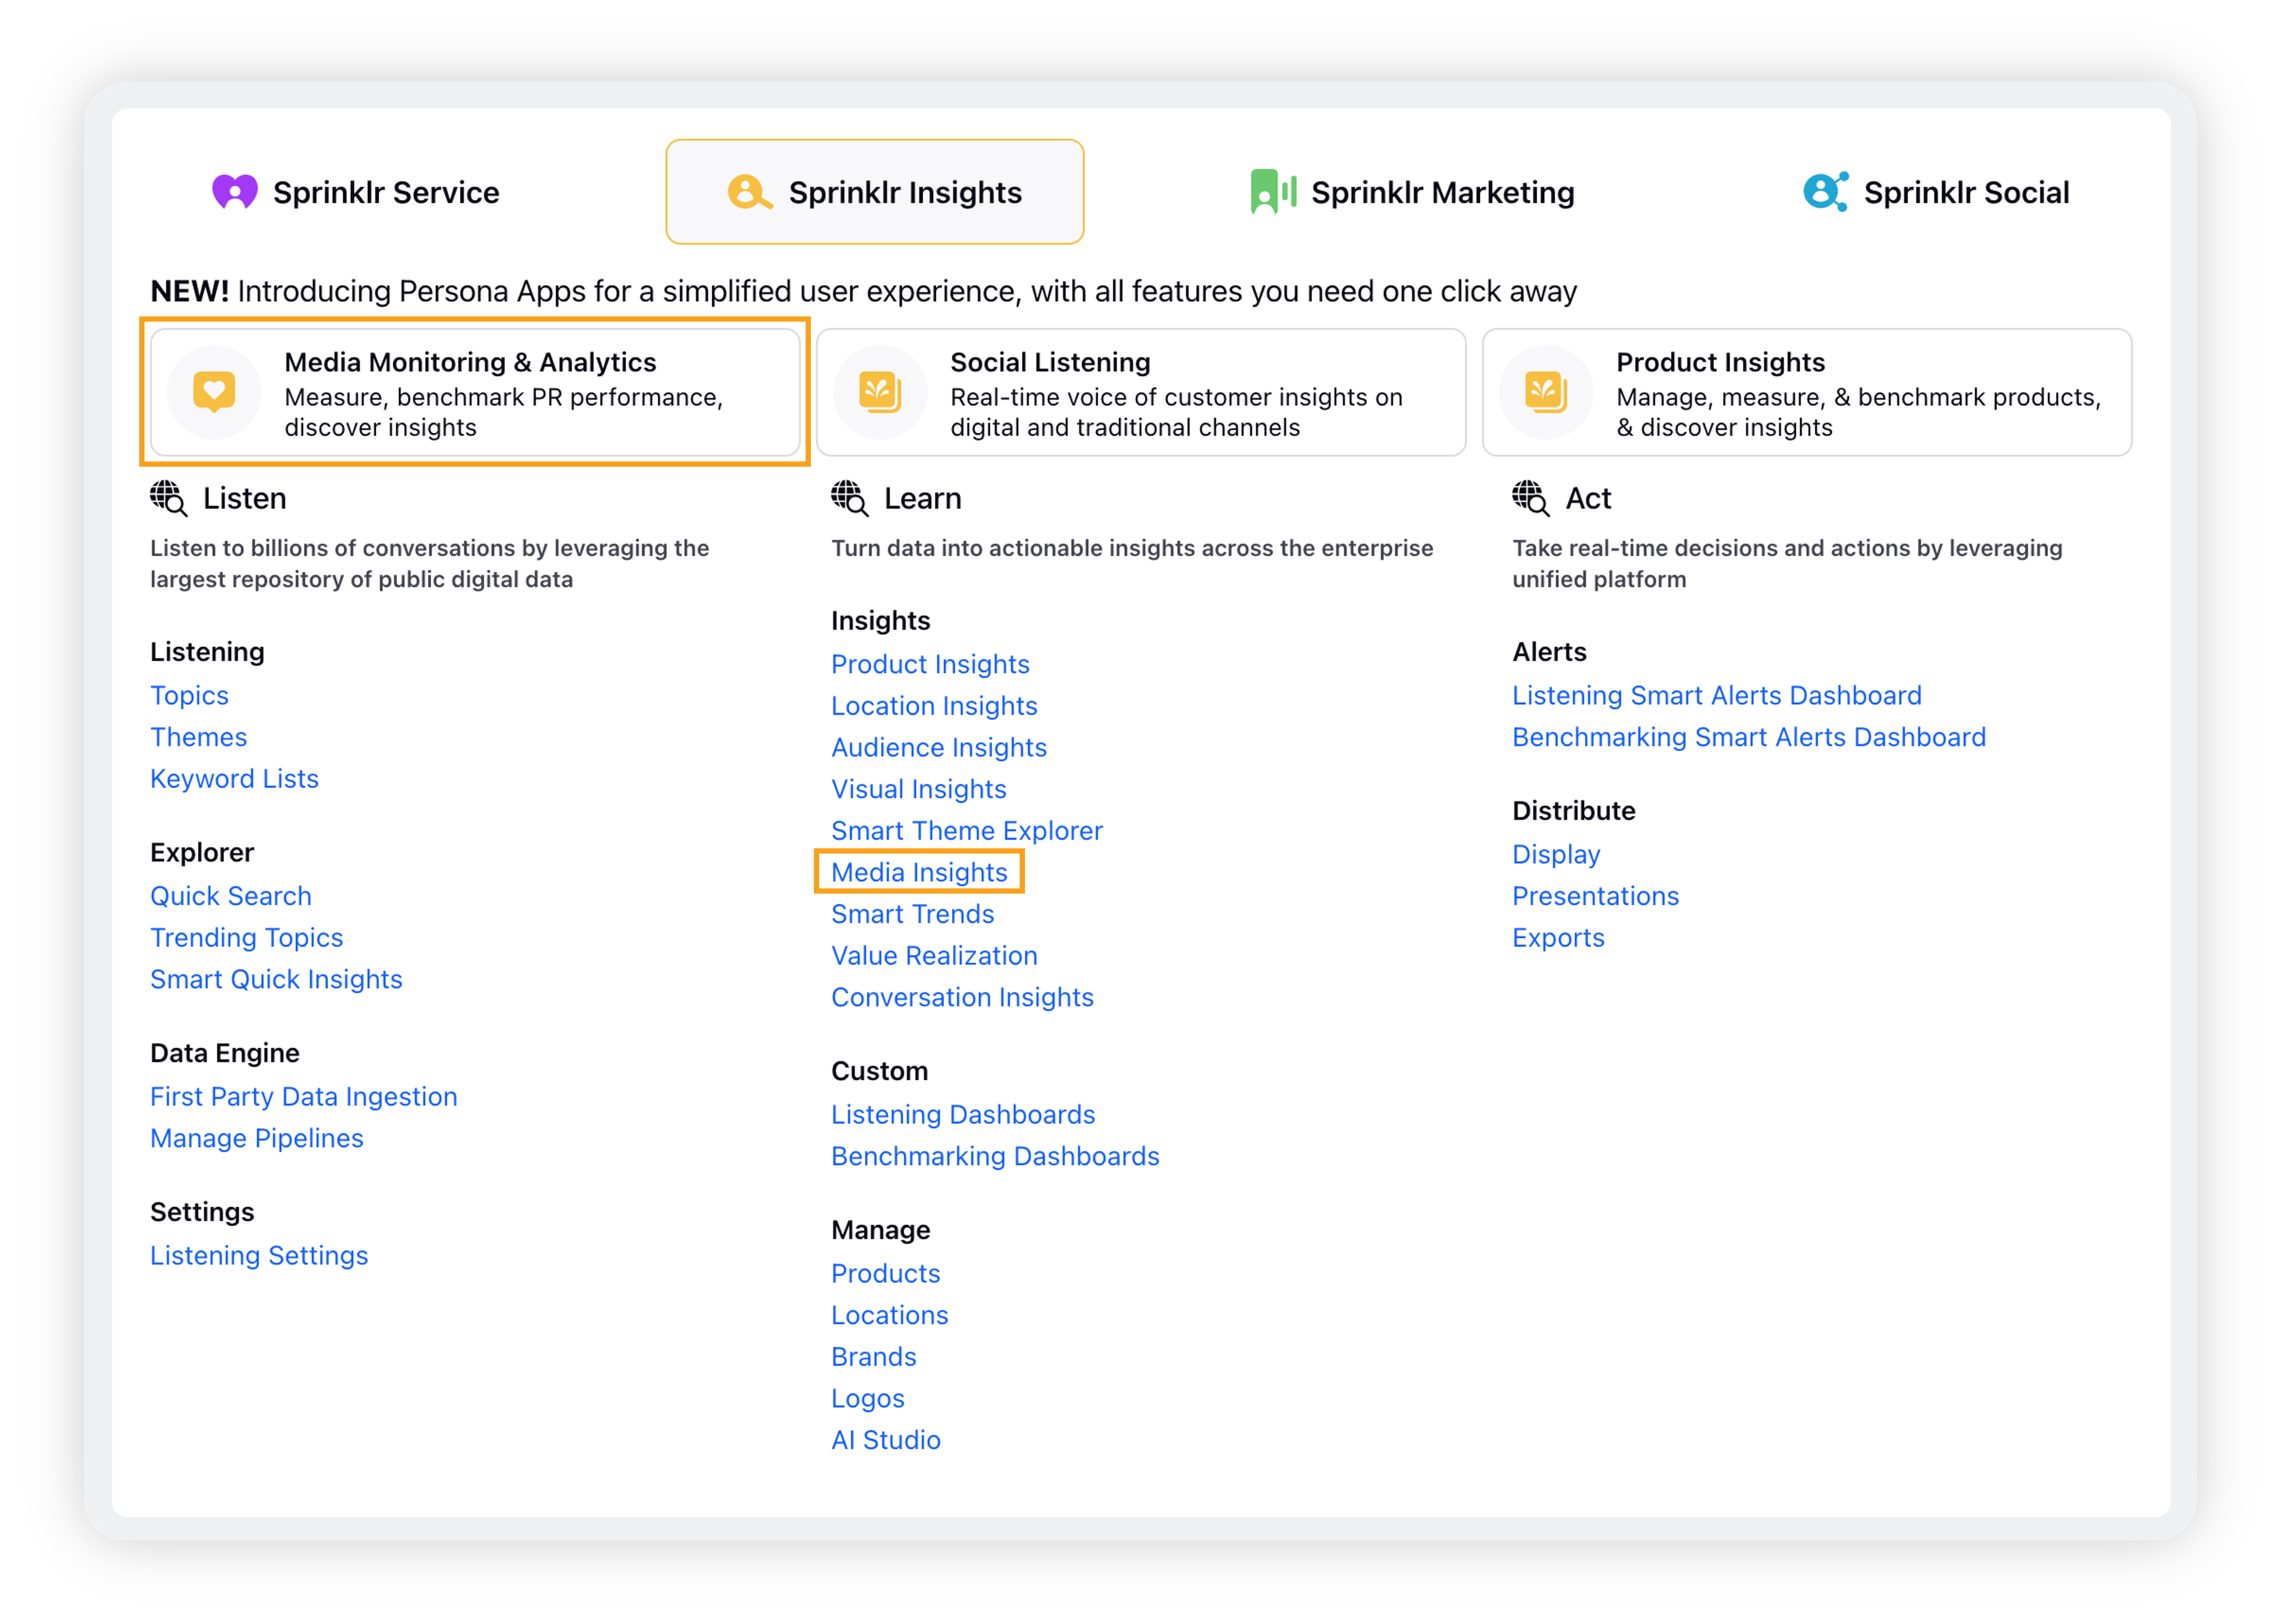The image size is (2281, 1624).
Task: Open the Sprinklr Service tab
Action: pyautogui.click(x=356, y=192)
